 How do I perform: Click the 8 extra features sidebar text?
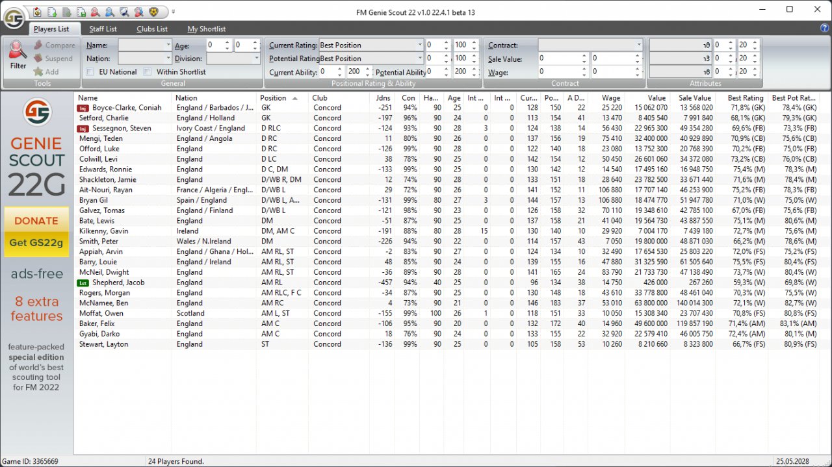[36, 309]
